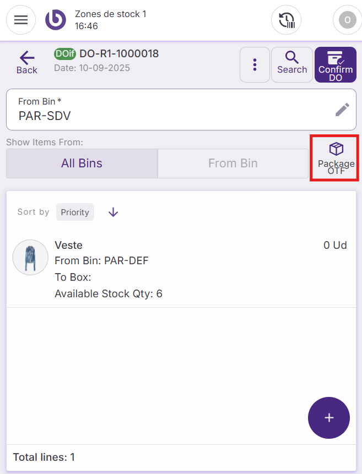Open the Priority sort dropdown
Image resolution: width=362 pixels, height=474 pixels.
(x=75, y=213)
